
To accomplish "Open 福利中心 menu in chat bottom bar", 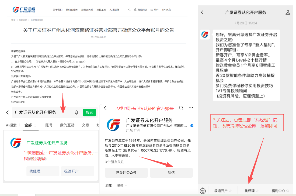I will [x=280, y=191].
